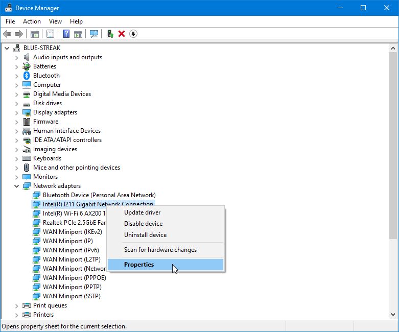399x332 pixels.
Task: Click the scrollbar up arrow
Action: pos(393,48)
